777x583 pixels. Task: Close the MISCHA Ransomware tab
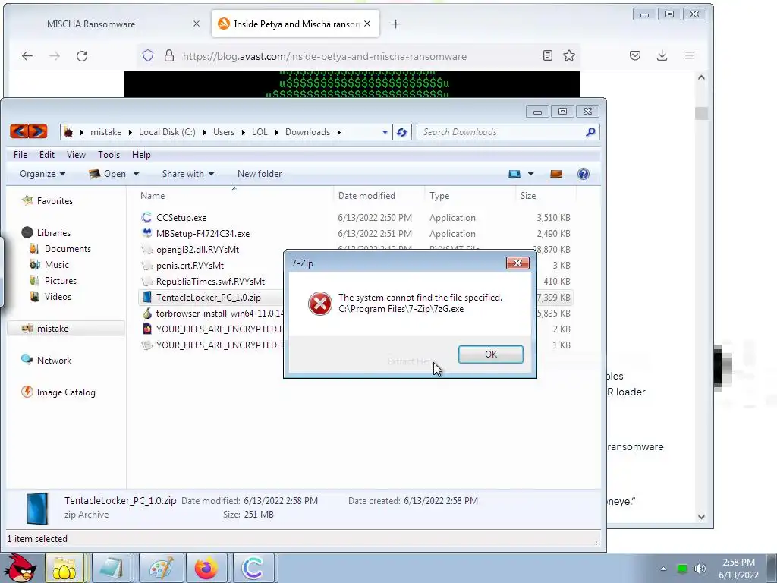click(197, 24)
